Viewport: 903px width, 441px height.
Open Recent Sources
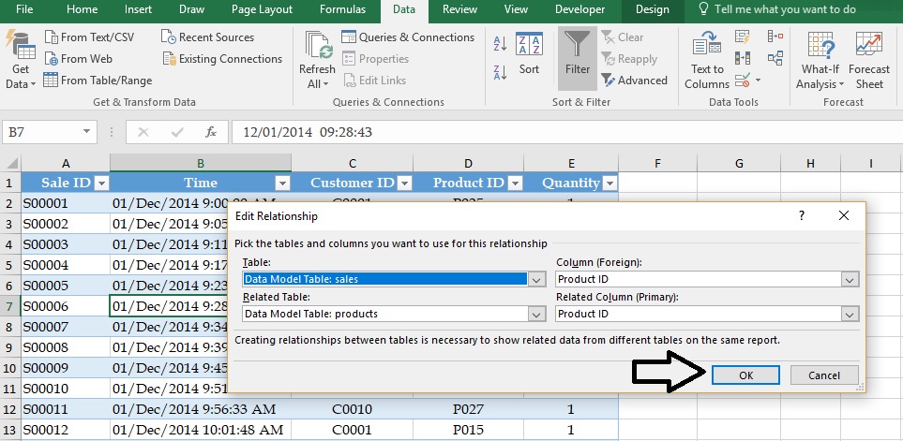(x=207, y=37)
